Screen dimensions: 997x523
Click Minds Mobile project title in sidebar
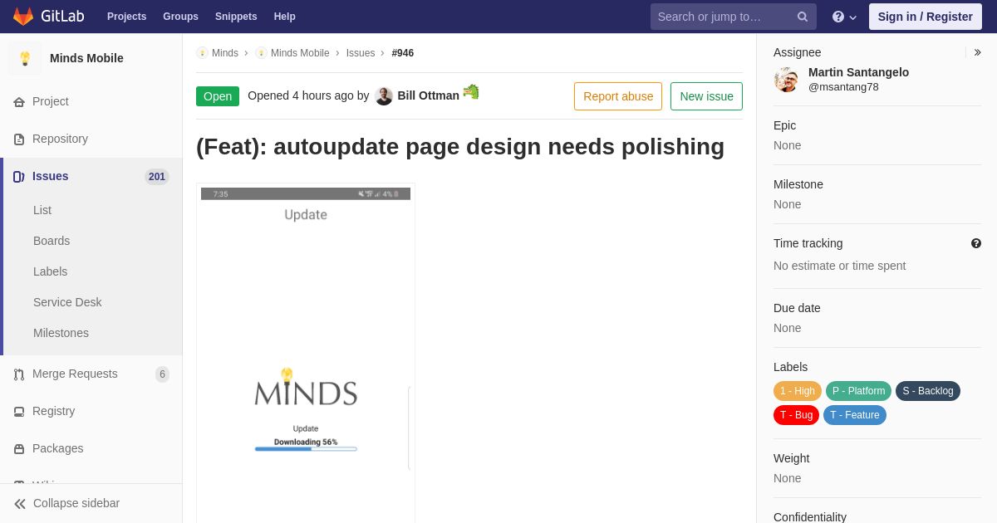86,58
